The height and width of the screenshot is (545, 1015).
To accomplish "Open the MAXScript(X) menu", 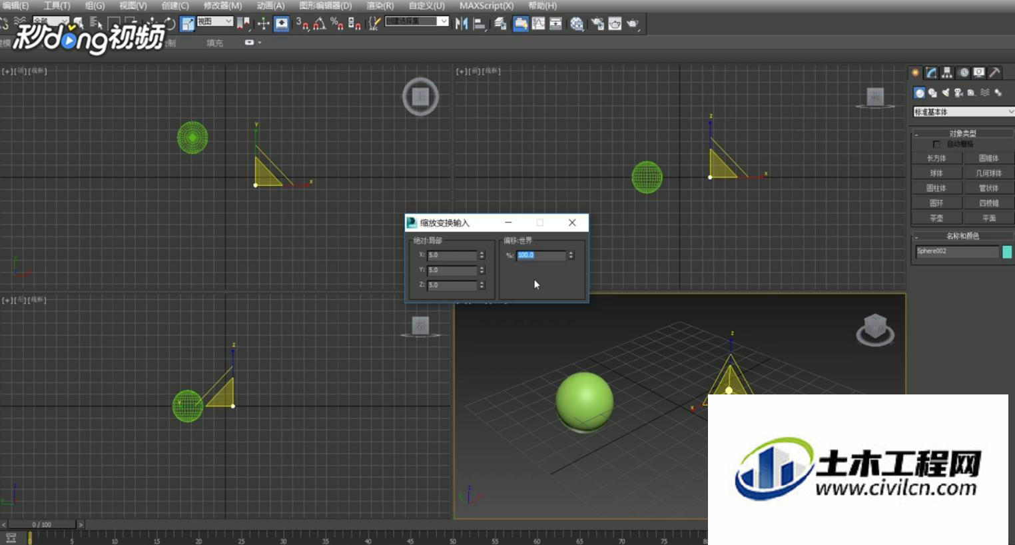I will click(486, 5).
